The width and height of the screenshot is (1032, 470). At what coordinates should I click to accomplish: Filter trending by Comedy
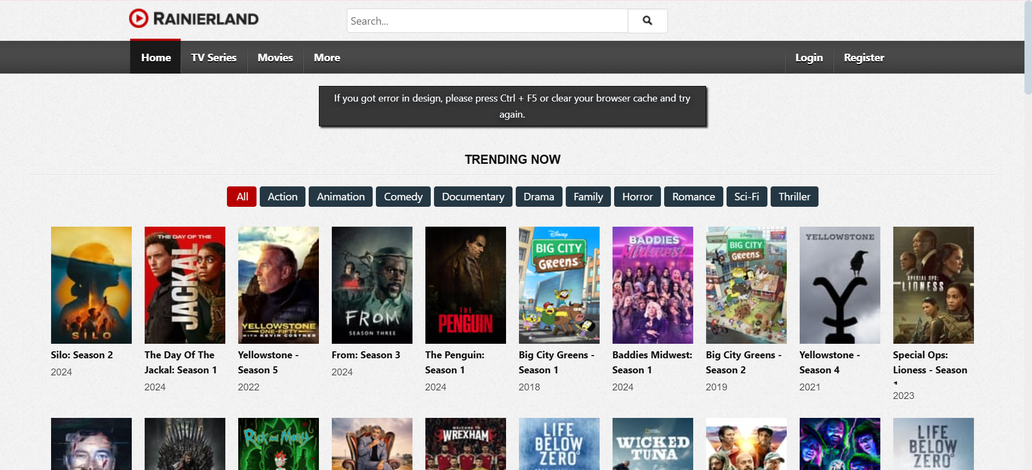[x=403, y=197]
